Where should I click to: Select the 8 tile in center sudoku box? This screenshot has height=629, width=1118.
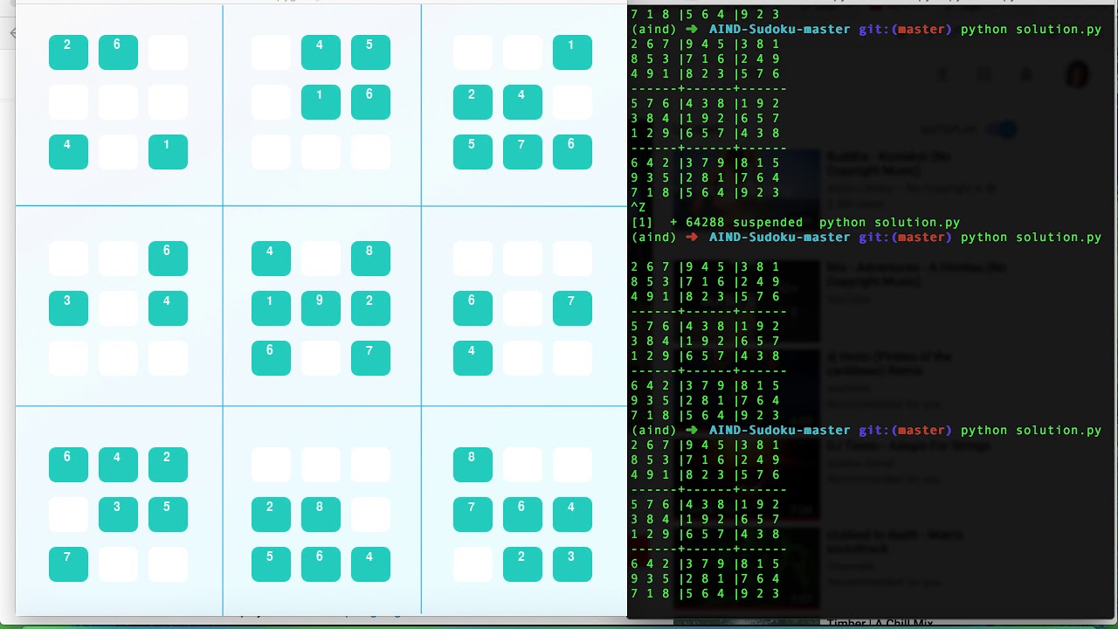pos(370,259)
